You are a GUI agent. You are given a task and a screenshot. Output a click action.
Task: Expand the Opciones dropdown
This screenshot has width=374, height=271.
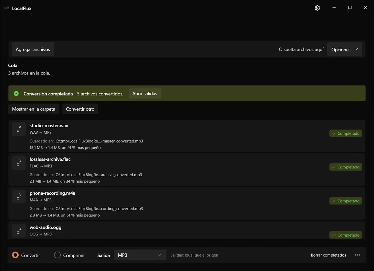point(345,49)
